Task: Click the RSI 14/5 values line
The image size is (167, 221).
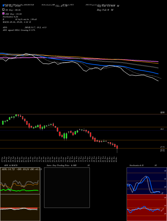Action: click(x=20, y=19)
